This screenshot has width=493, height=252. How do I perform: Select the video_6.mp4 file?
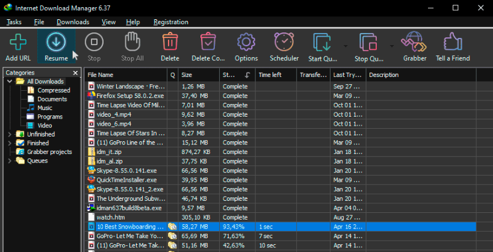tap(281, 124)
